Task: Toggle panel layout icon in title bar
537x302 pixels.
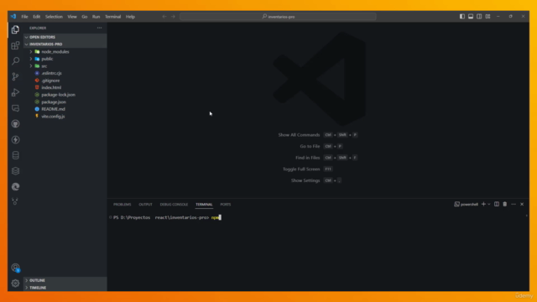Action: 471,17
